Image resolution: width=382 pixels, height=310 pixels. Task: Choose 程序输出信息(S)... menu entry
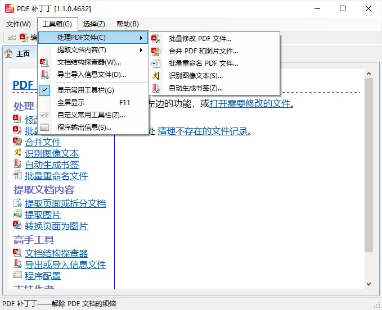coord(93,127)
